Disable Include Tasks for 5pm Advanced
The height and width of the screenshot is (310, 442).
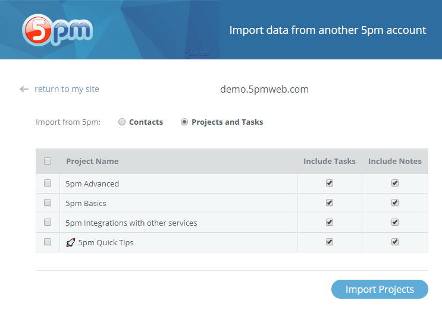pyautogui.click(x=330, y=184)
